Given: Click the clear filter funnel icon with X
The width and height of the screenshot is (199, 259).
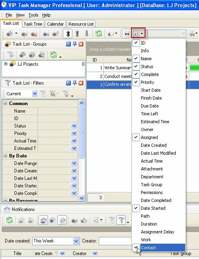Looking at the screenshot, I should point(66,94).
